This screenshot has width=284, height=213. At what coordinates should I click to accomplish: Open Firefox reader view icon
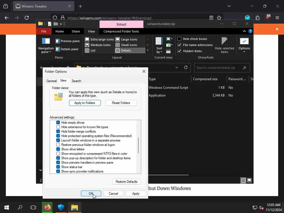pos(211,18)
